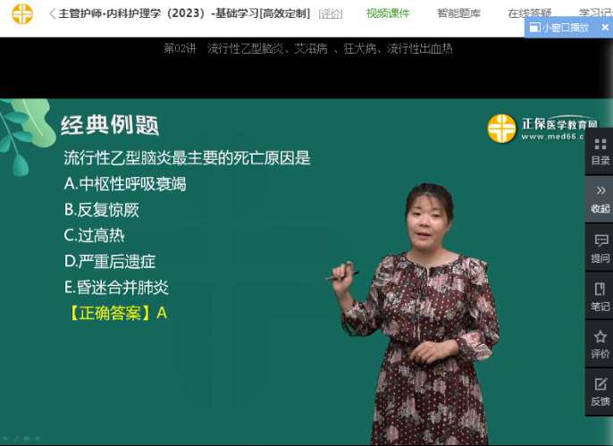Click the orange site logo at top left
This screenshot has width=613, height=446.
(x=22, y=13)
